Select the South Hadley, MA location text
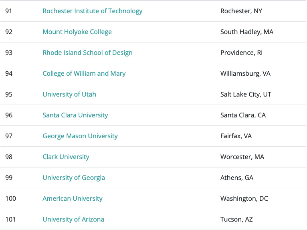Screen dimensions: 307x230 (246, 32)
